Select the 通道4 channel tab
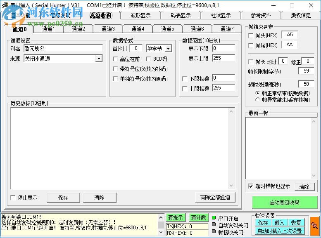The height and width of the screenshot is (238, 321). coord(138,29)
